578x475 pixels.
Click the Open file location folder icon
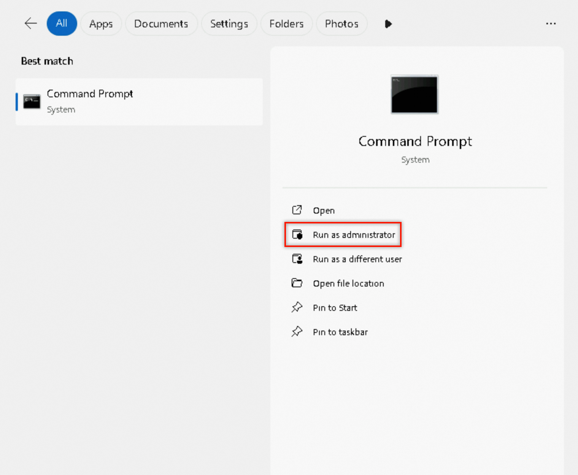pos(297,283)
